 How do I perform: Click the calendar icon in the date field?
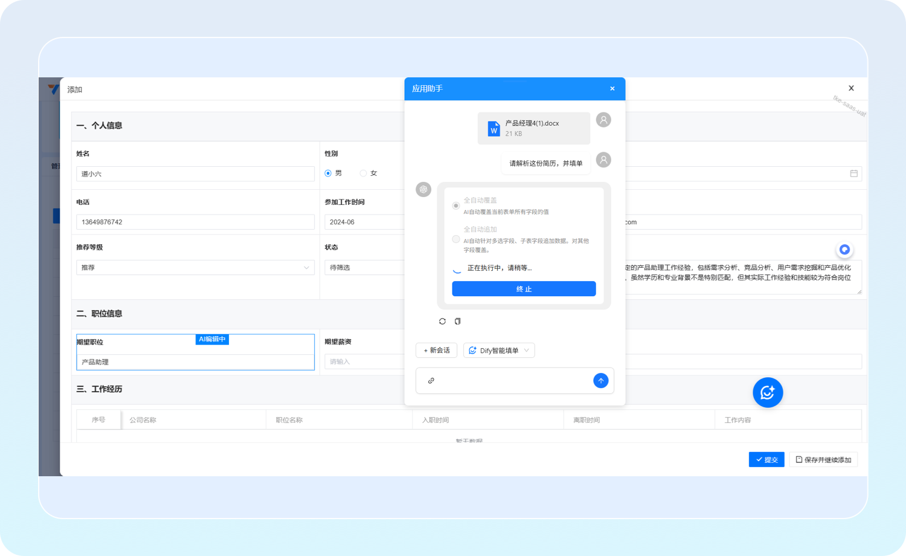point(853,173)
